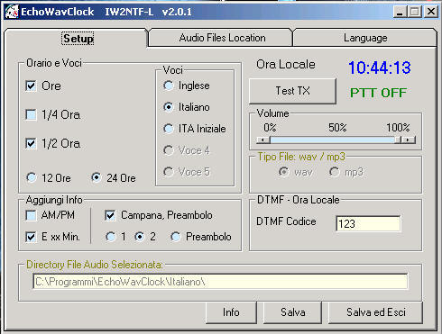This screenshot has height=334, width=442.
Task: Close the EchoWavClock window
Action: coord(431,12)
